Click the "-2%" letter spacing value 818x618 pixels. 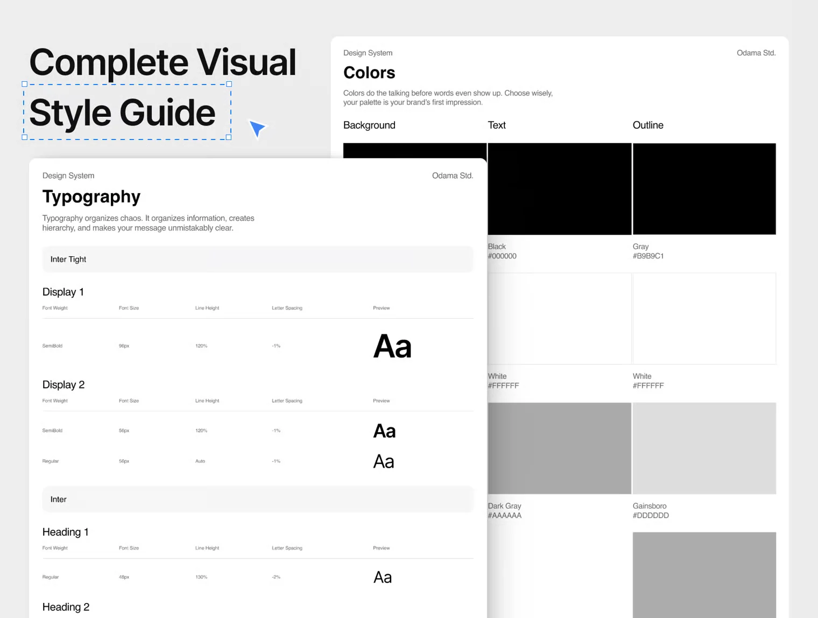coord(276,577)
